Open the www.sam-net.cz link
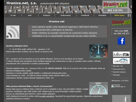This screenshot has width=136, height=102. pos(119,69)
